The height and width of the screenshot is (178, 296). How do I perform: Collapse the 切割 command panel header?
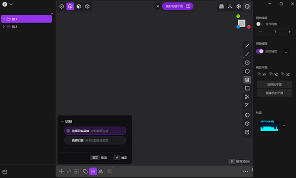click(x=62, y=121)
